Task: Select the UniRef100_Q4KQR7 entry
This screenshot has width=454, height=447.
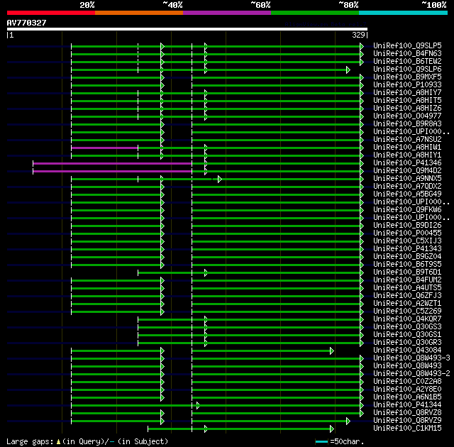Action: pos(407,319)
